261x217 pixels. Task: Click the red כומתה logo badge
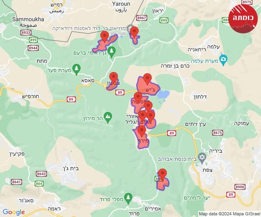[243, 19]
